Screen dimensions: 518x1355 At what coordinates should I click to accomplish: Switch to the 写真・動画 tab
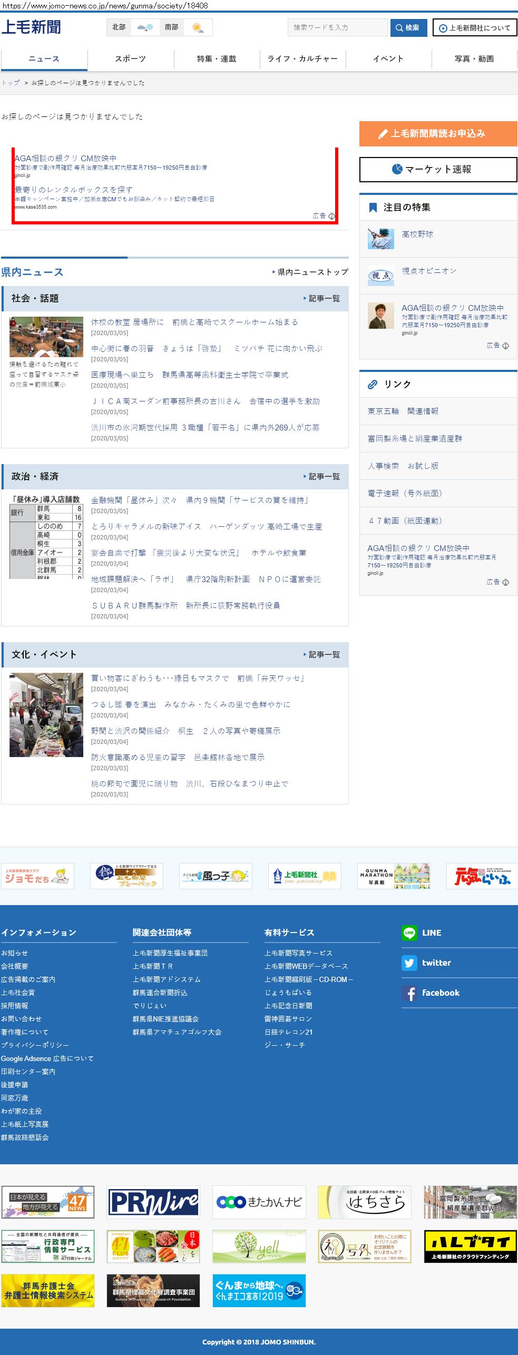[474, 59]
